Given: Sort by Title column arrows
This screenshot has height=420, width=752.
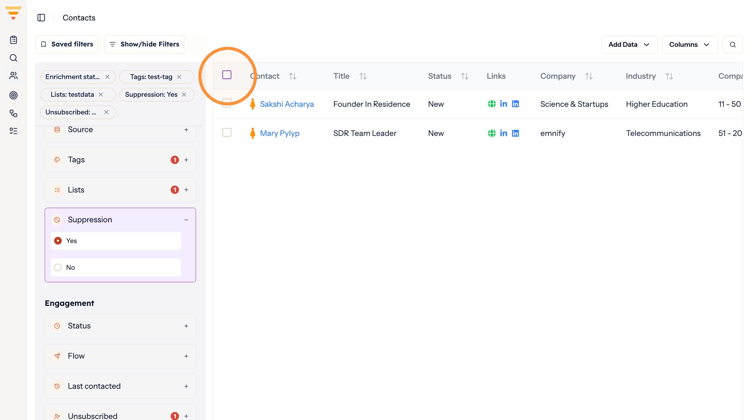Looking at the screenshot, I should click(x=363, y=76).
